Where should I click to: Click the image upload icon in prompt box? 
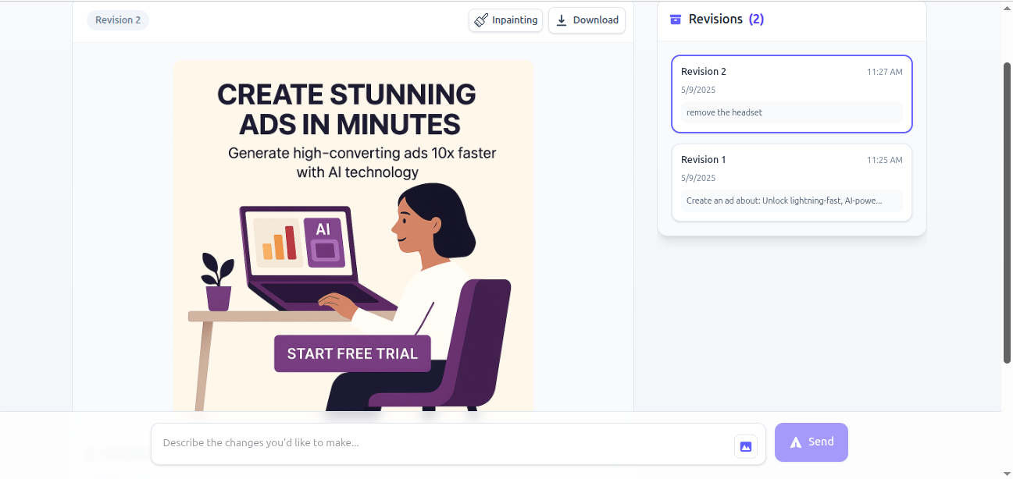click(x=746, y=446)
